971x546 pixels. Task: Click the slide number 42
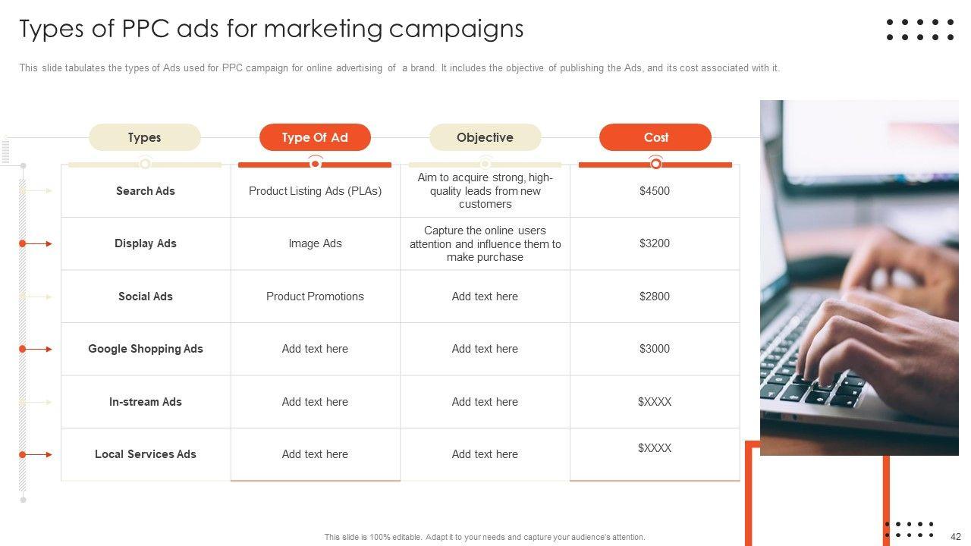pos(956,536)
